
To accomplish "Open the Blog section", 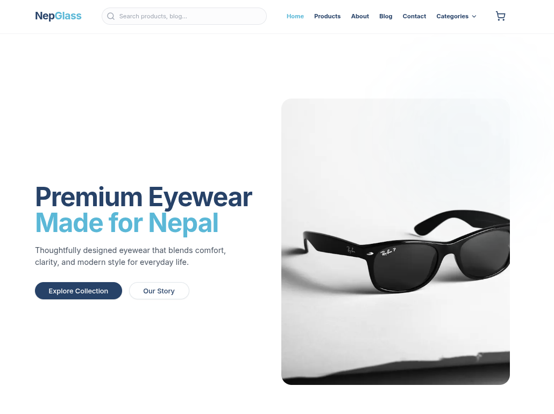I will pos(386,16).
